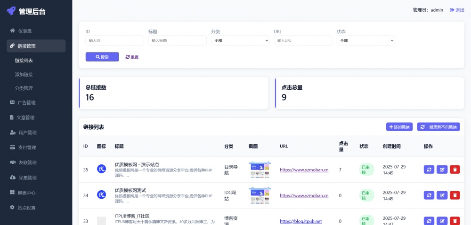Screen dimensions: 471x225
Task: Click the refresh icon for link ID 35
Action: click(x=429, y=170)
